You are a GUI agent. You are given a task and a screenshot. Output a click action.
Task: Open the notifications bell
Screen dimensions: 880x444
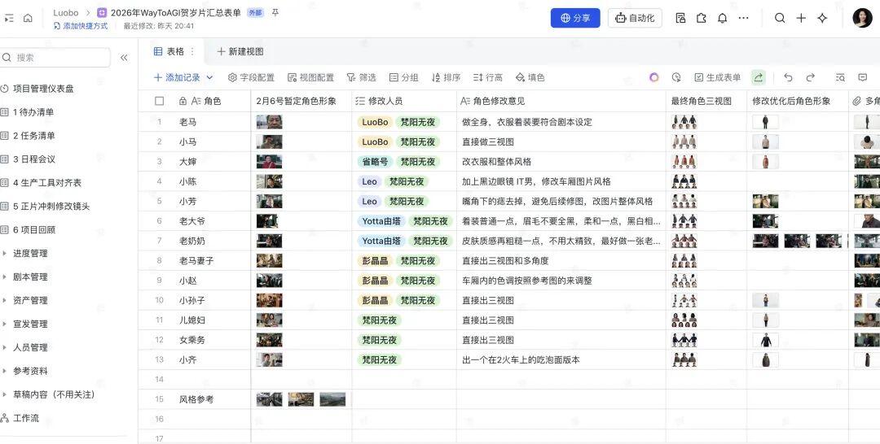pos(722,18)
